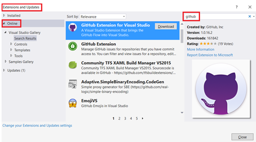Go to results page 3
The image size is (256, 142).
coord(125,118)
